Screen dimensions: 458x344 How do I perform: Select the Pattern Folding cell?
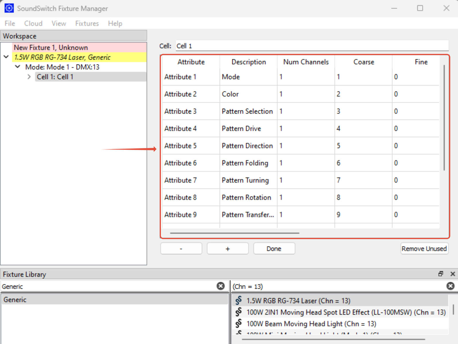(x=248, y=163)
